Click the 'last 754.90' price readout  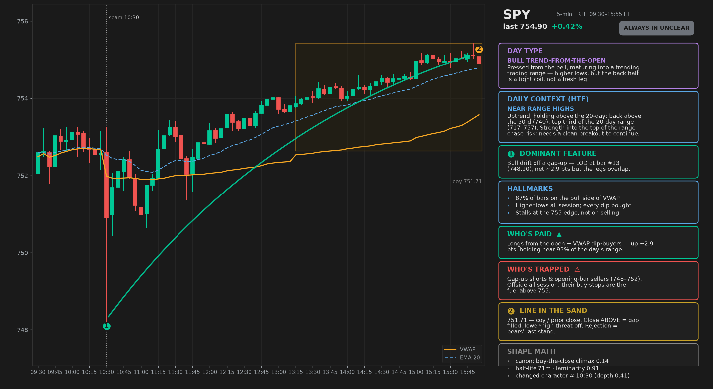pos(525,27)
